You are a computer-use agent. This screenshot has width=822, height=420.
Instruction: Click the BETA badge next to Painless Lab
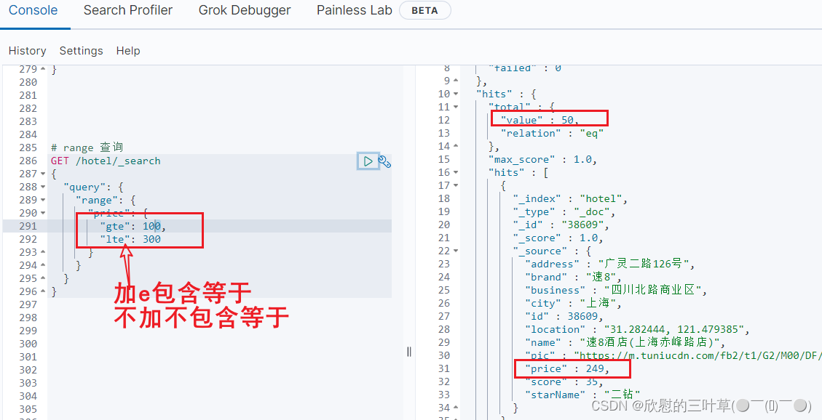point(425,10)
